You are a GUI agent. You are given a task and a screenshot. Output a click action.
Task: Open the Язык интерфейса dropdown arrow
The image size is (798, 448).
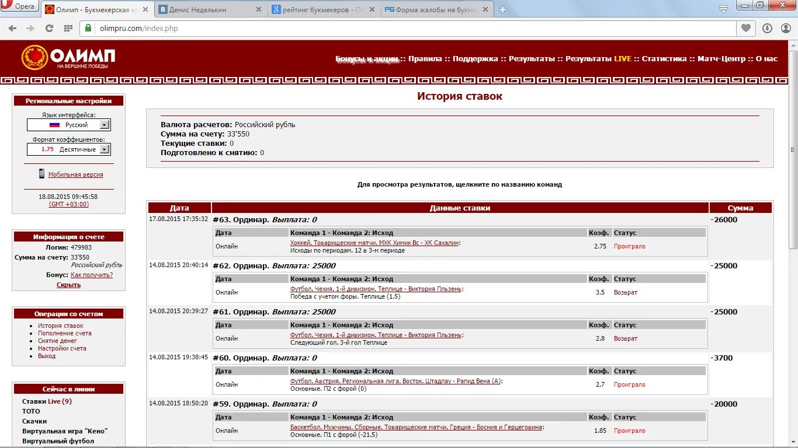click(104, 125)
